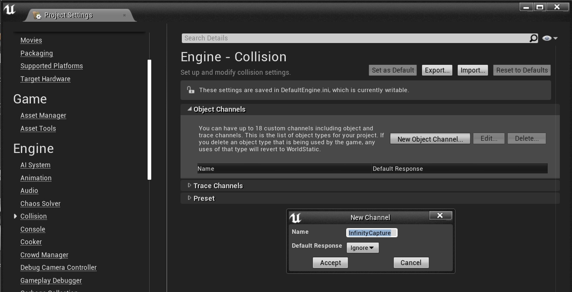Click the lock icon by DefaultEngine.ini notice

click(x=191, y=90)
